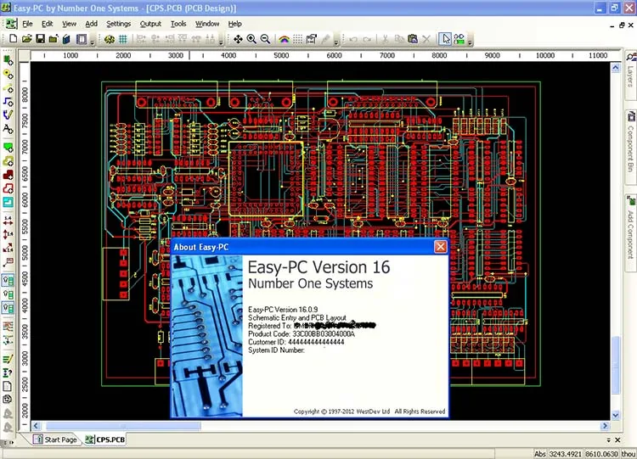Image resolution: width=637 pixels, height=459 pixels.
Task: Switch to the Start Page tab
Action: pyautogui.click(x=56, y=439)
